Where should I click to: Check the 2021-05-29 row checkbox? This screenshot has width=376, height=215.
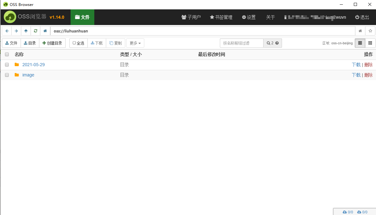click(7, 65)
